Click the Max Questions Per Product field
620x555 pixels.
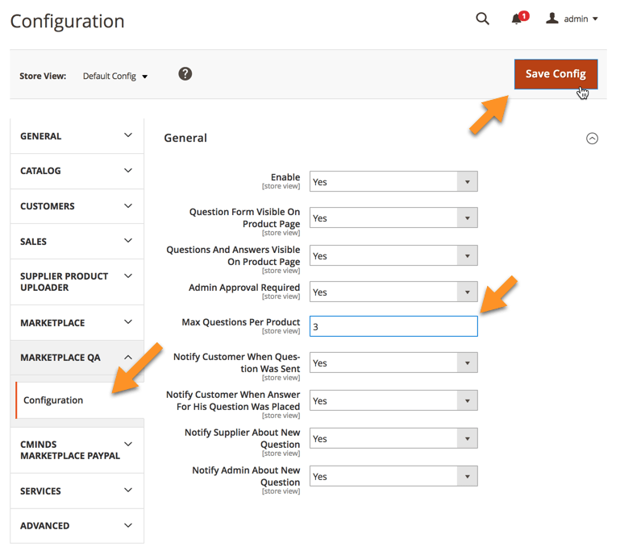click(393, 327)
